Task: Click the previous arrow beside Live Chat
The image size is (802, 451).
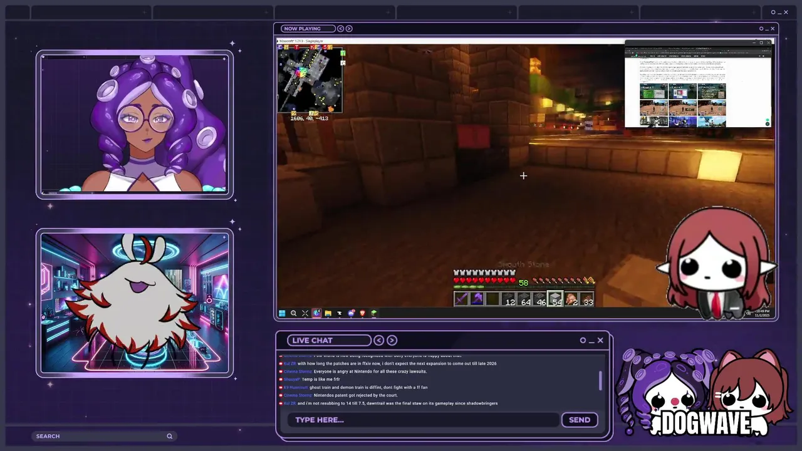Action: [379, 340]
